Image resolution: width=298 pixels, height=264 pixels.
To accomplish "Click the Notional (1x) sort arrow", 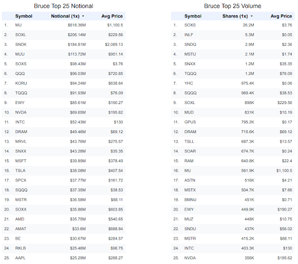I will pyautogui.click(x=83, y=16).
